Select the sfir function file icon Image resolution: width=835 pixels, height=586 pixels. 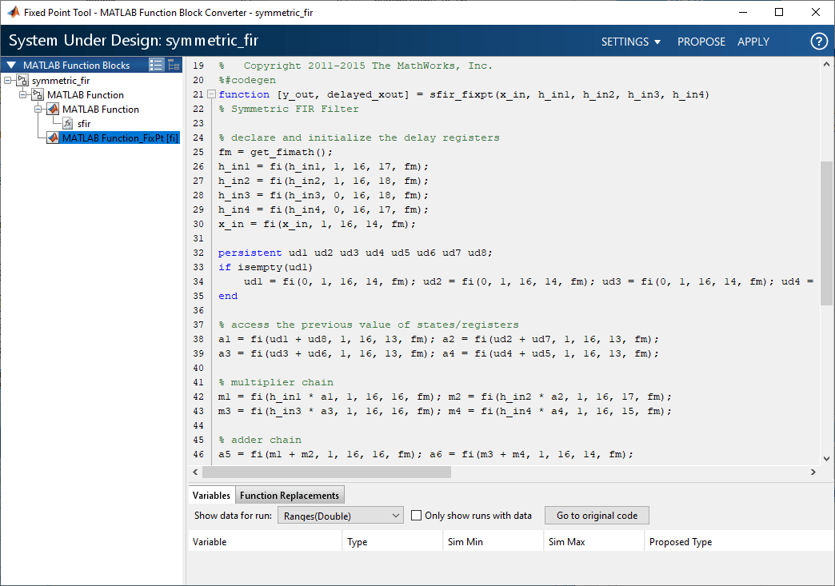pyautogui.click(x=68, y=124)
